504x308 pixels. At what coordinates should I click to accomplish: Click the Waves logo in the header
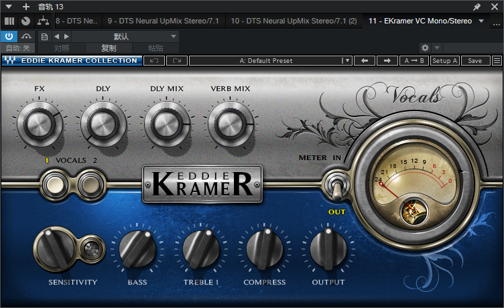(x=10, y=60)
